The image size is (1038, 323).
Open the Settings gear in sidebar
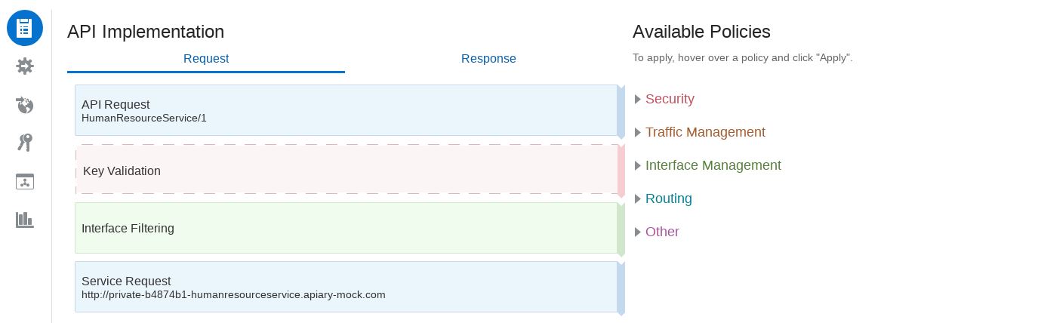(25, 66)
